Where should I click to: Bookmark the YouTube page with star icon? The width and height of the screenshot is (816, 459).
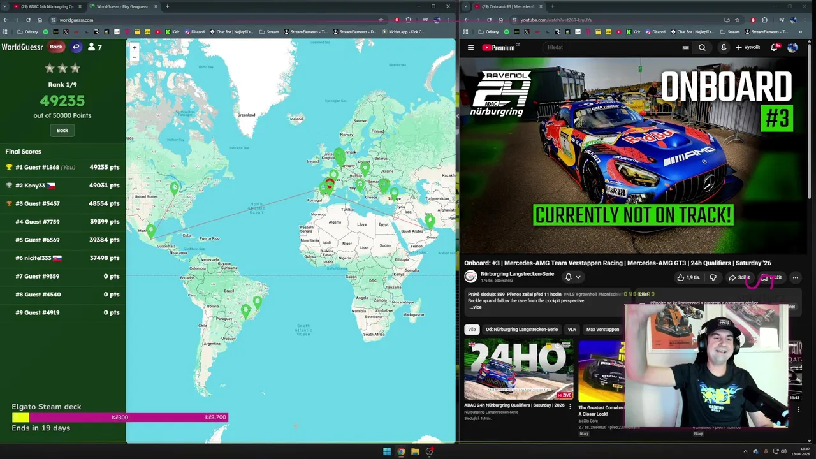pos(738,20)
